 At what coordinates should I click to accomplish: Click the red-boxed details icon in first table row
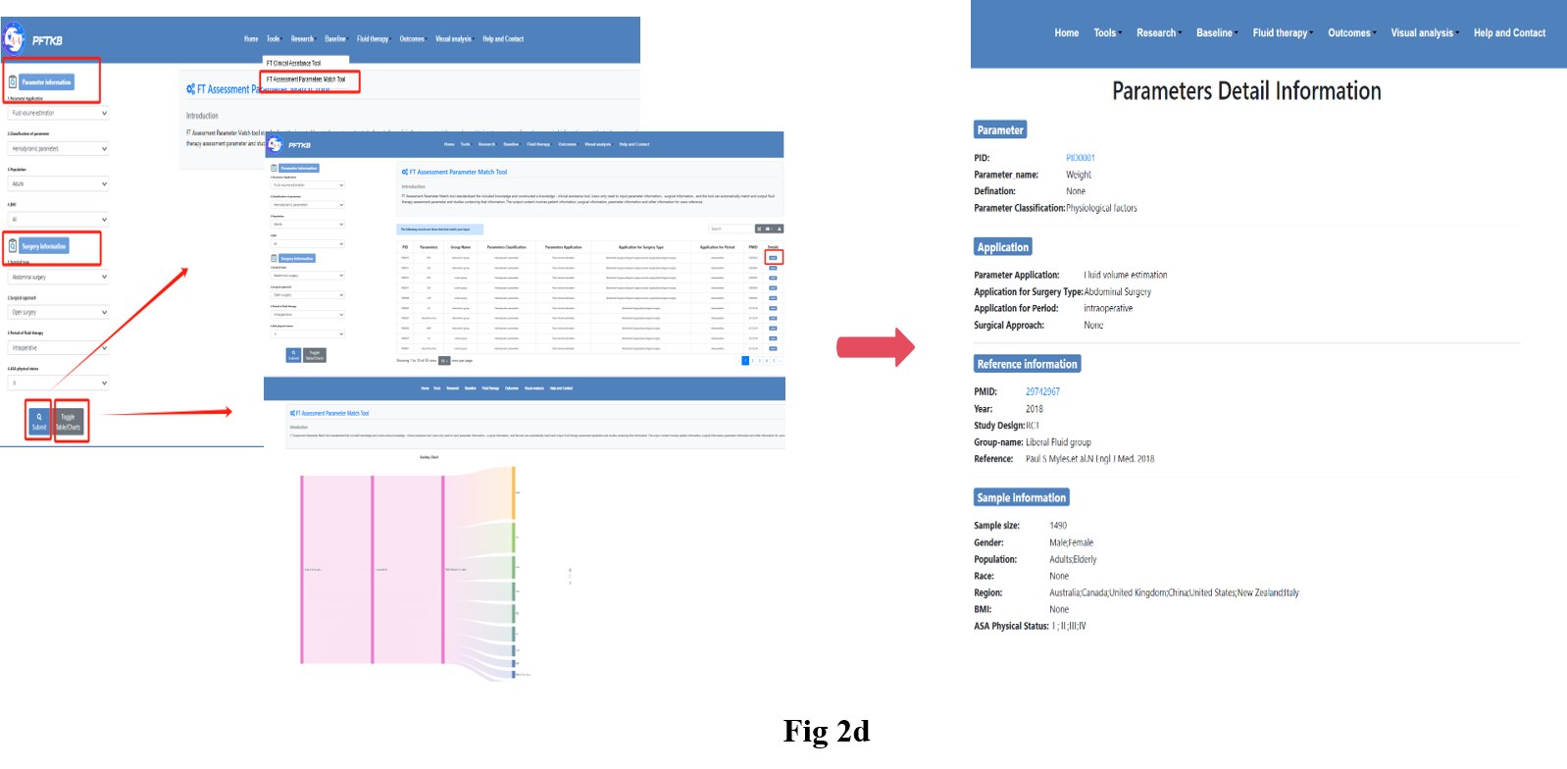[773, 258]
